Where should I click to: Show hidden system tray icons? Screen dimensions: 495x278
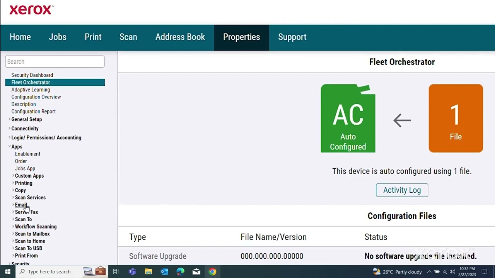(429, 271)
